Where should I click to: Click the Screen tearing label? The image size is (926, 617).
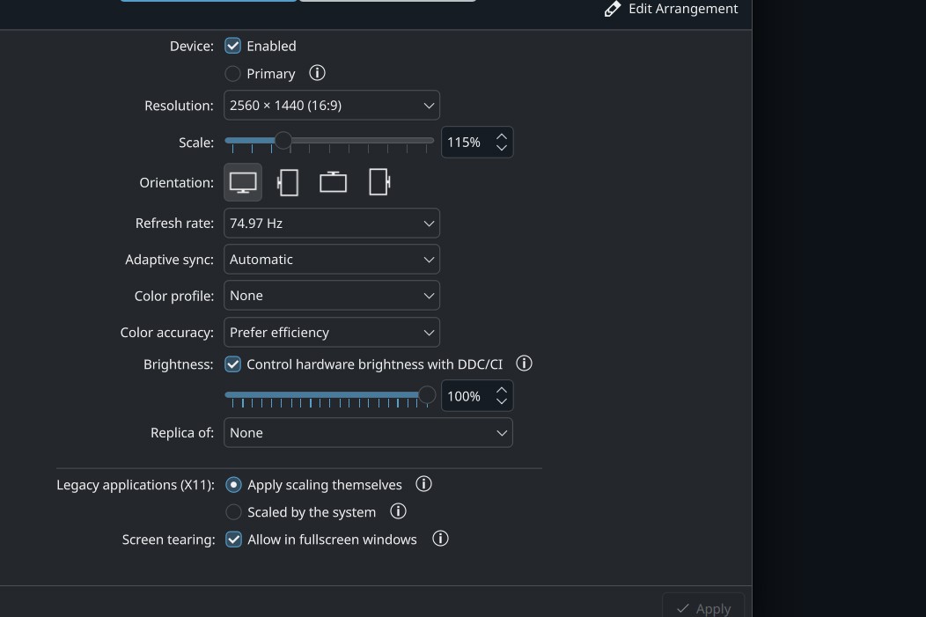pyautogui.click(x=168, y=540)
